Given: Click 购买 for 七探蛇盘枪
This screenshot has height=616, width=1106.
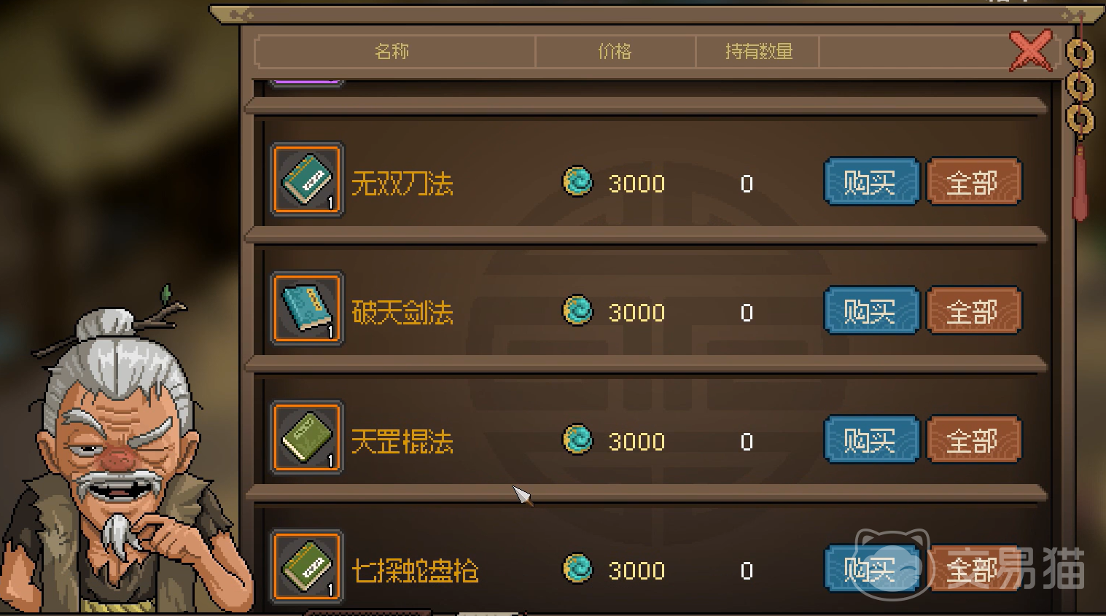Looking at the screenshot, I should [871, 569].
